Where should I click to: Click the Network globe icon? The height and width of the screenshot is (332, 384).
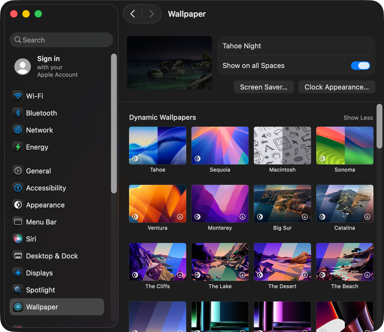(18, 130)
